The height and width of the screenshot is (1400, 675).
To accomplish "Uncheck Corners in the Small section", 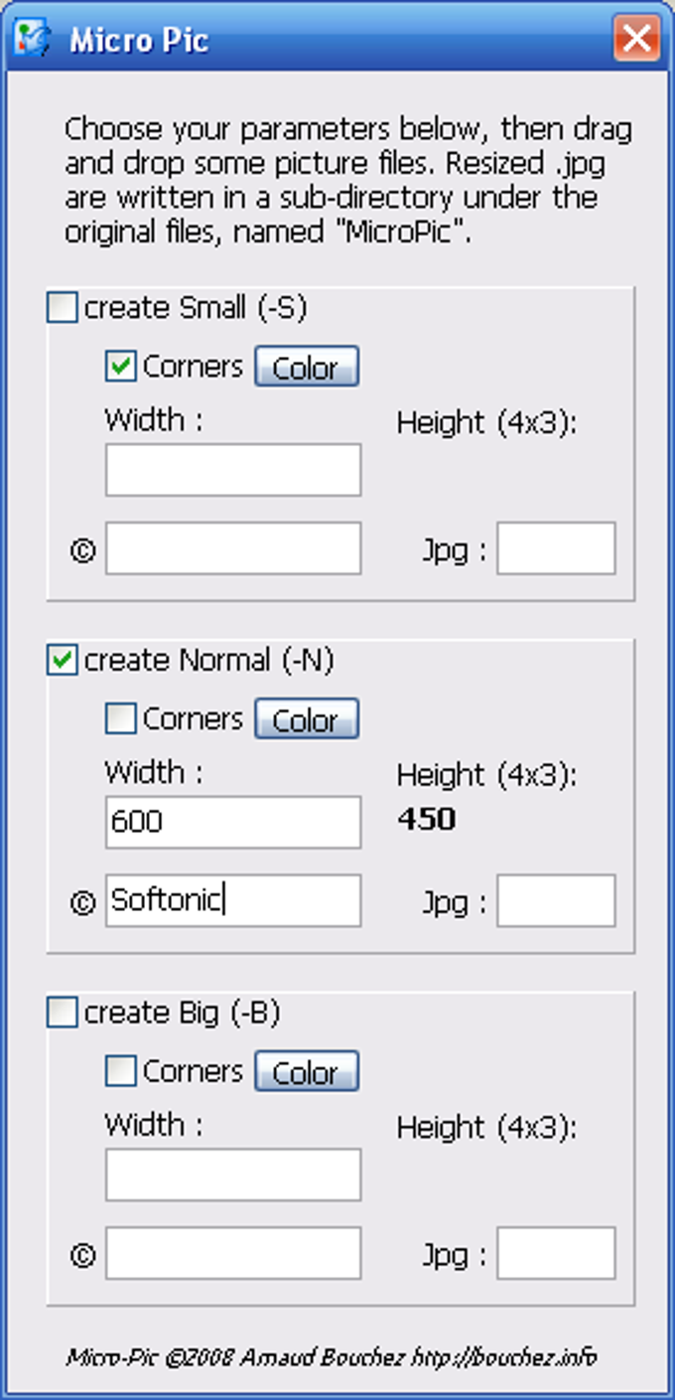I will tap(120, 367).
